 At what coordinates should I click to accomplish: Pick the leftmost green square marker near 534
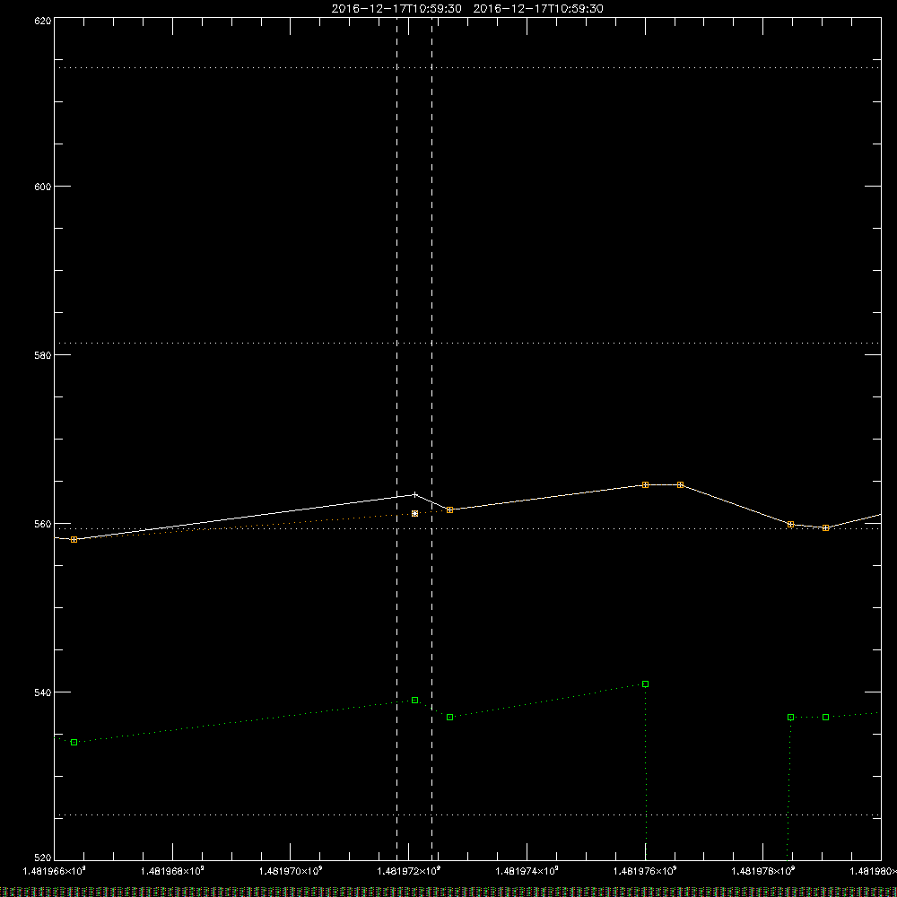[74, 743]
